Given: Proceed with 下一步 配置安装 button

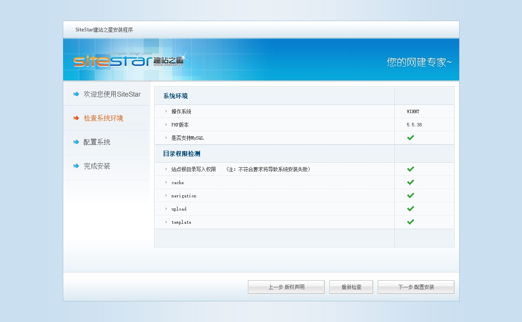Looking at the screenshot, I should [416, 287].
